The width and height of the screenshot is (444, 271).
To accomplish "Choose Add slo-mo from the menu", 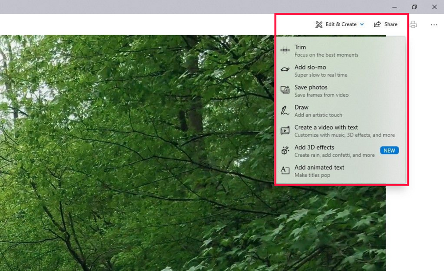I will coord(310,67).
